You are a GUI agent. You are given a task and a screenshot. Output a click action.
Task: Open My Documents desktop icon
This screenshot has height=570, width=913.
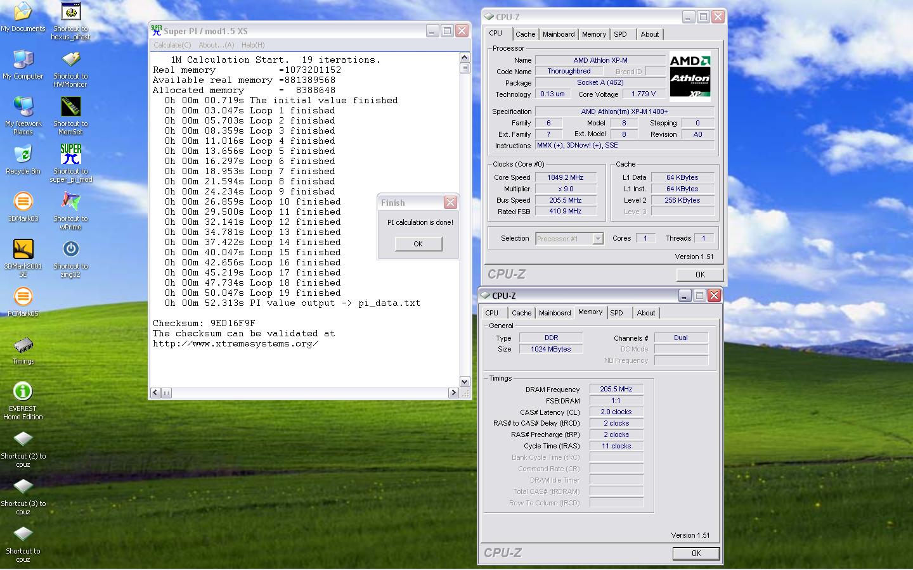[x=23, y=12]
